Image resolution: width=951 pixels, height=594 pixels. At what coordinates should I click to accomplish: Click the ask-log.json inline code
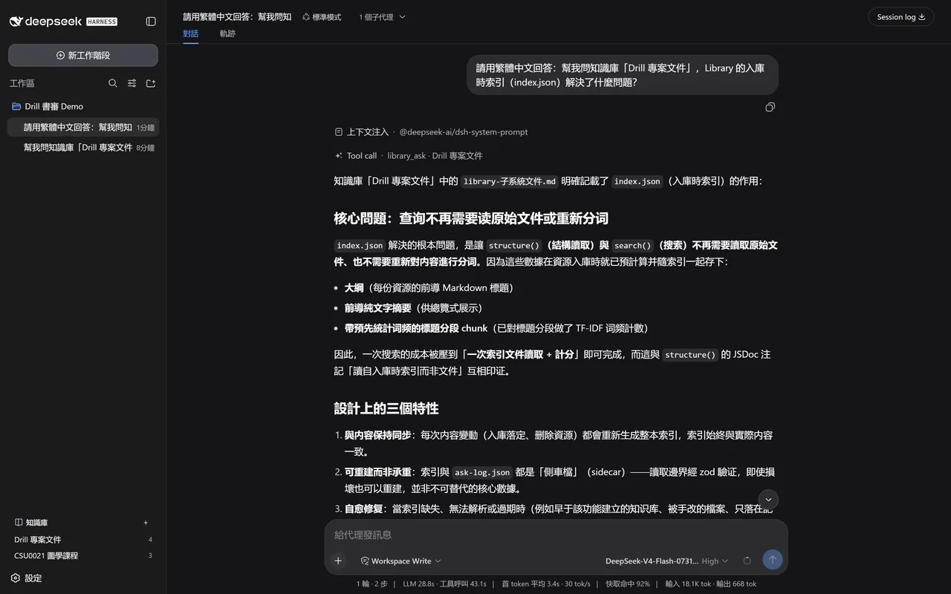[x=482, y=472]
